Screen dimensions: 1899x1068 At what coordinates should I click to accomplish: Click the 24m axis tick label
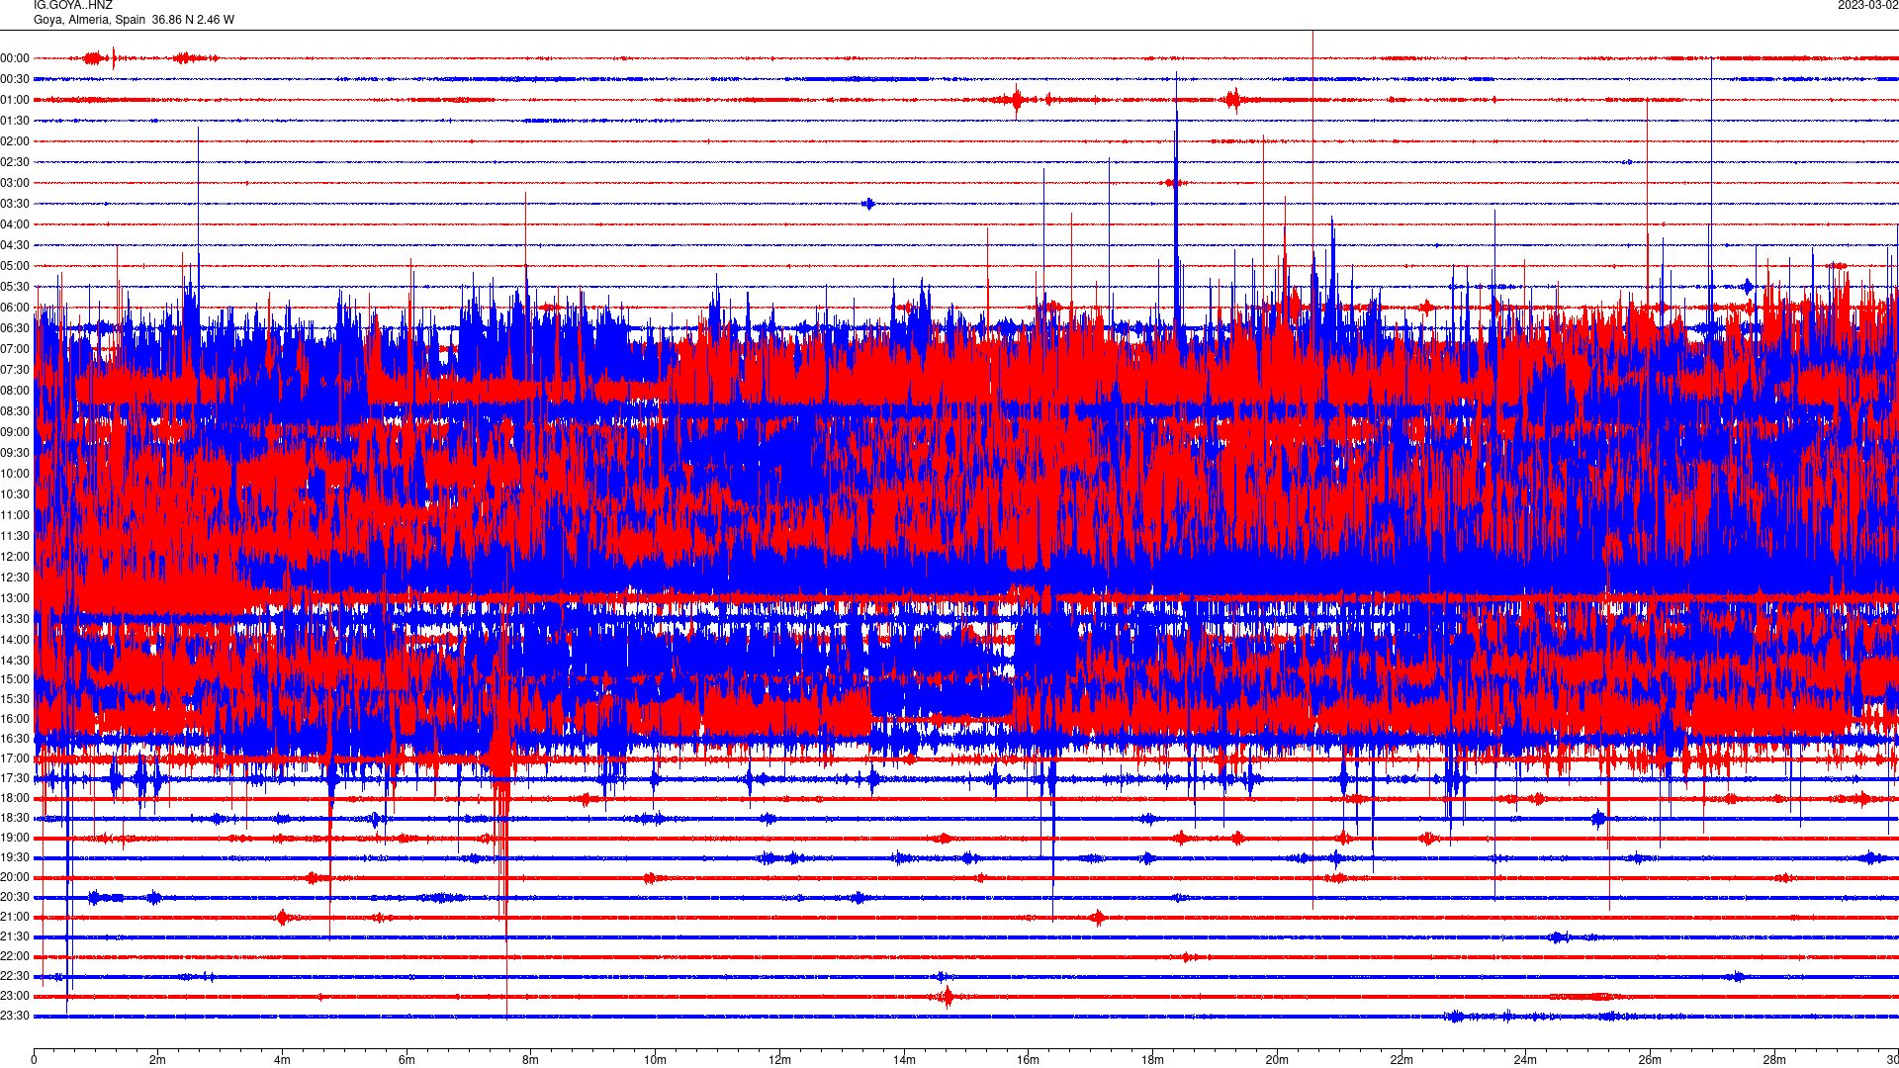coord(1525,1060)
